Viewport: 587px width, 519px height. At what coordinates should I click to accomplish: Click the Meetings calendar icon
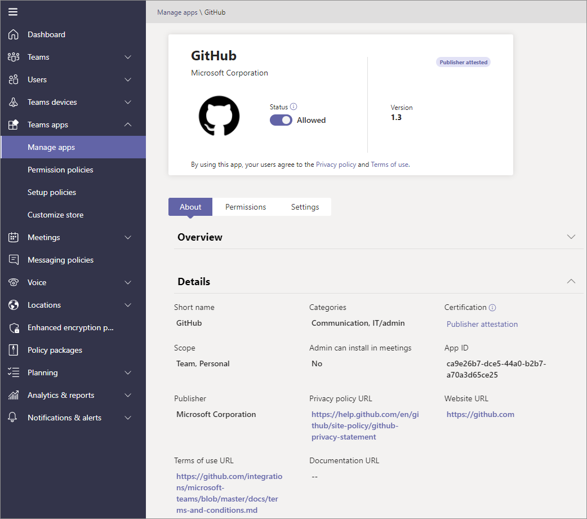[x=13, y=237]
